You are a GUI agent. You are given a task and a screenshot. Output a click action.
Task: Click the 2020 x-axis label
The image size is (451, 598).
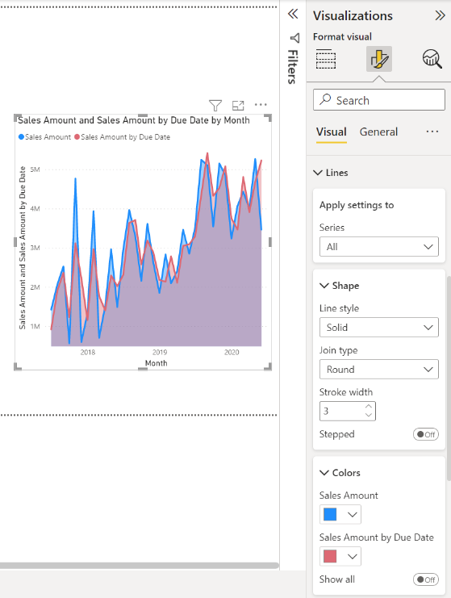coord(232,352)
